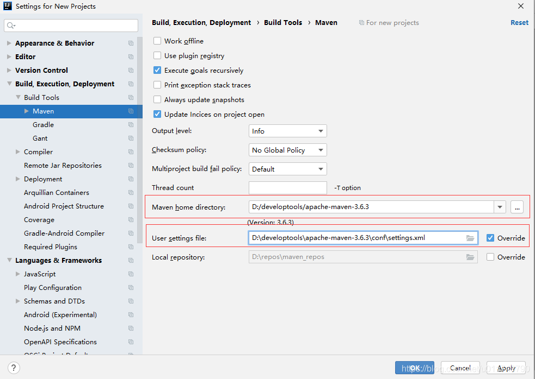Select Gradle in the settings tree
The height and width of the screenshot is (379, 535).
coord(44,125)
